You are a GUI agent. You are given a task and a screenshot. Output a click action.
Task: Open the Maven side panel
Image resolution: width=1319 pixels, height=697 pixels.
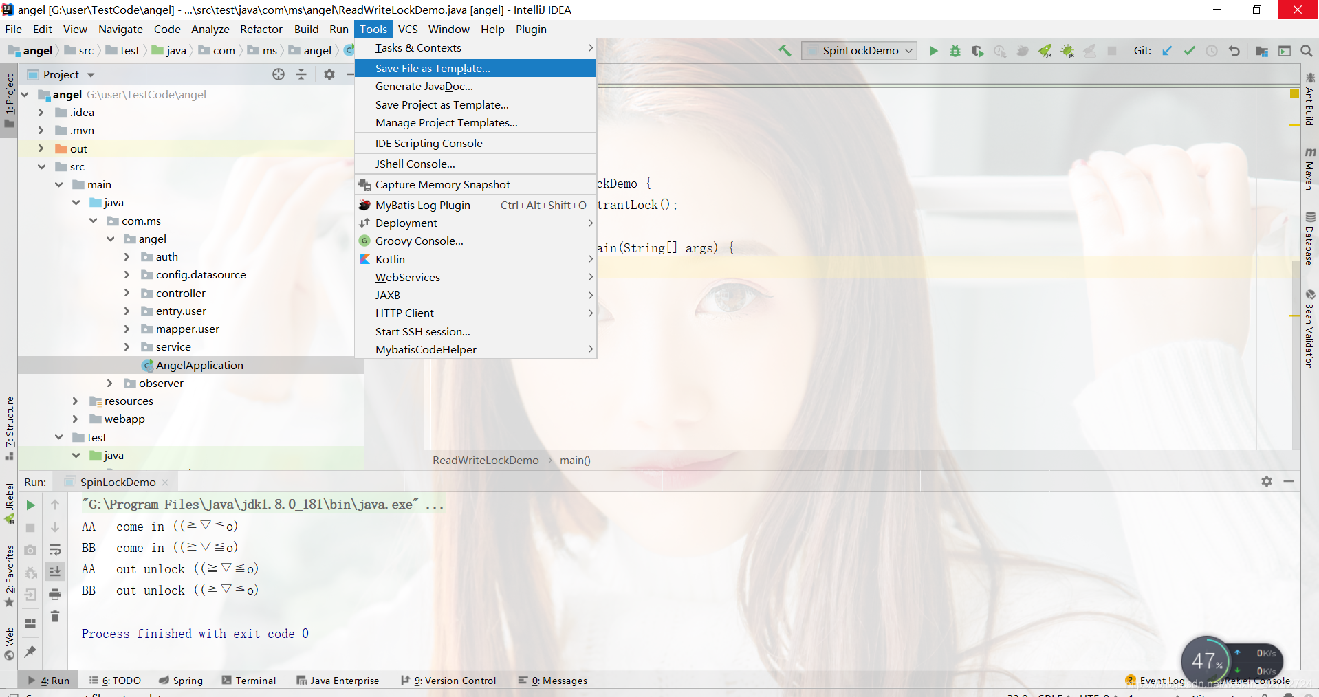[x=1309, y=169]
